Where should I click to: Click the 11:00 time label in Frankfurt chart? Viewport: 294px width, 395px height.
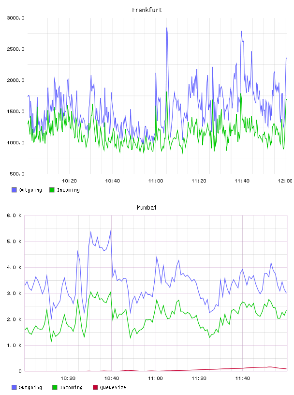156,181
